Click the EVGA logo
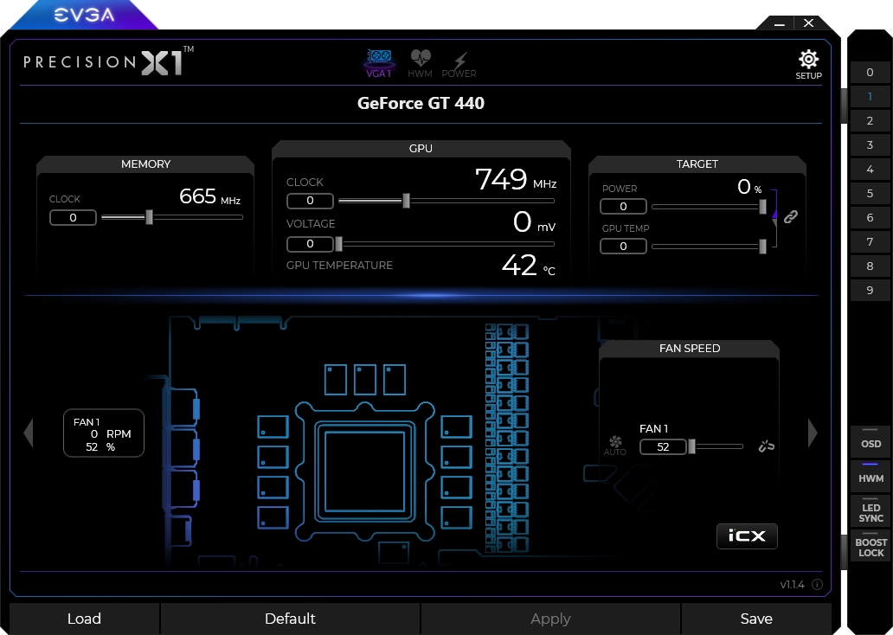Image resolution: width=893 pixels, height=635 pixels. (84, 15)
